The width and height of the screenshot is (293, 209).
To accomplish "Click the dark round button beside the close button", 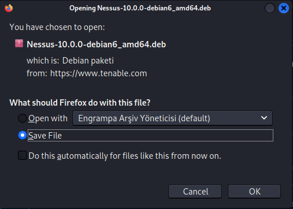I will (x=270, y=8).
